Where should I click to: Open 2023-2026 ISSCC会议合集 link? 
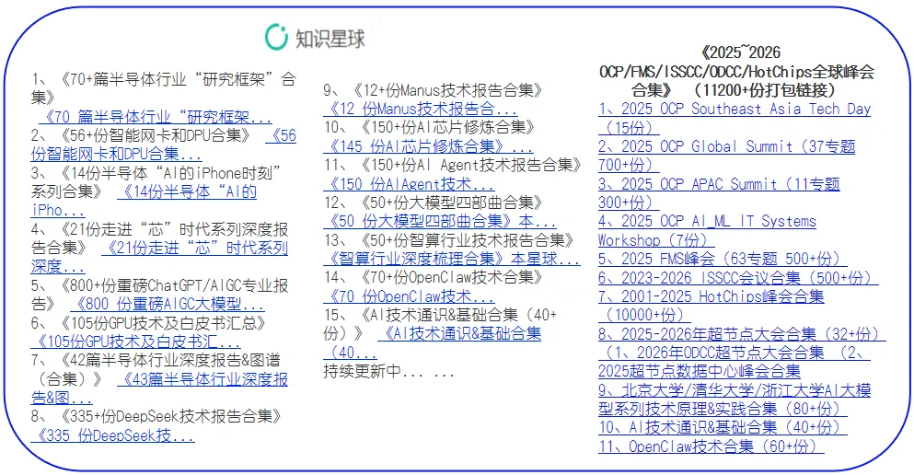pos(738,277)
